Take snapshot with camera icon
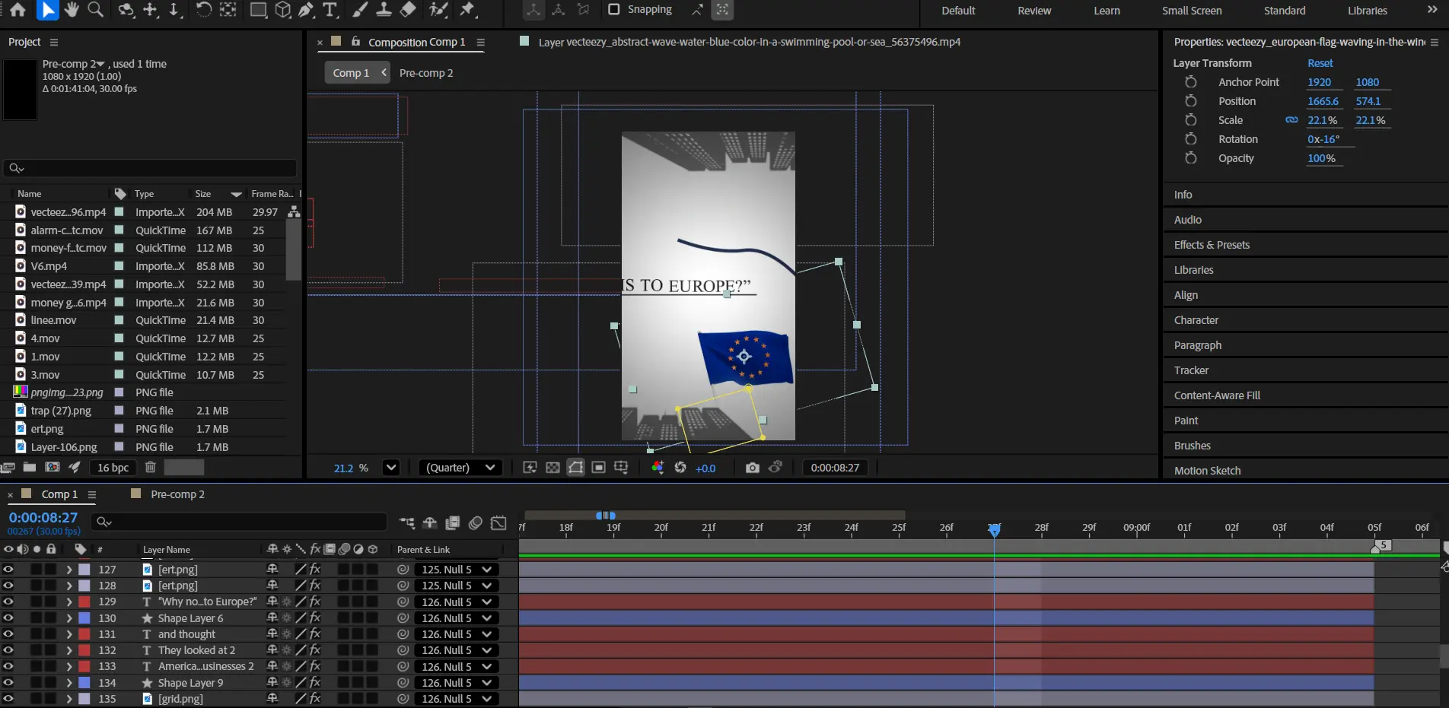Image resolution: width=1449 pixels, height=708 pixels. [752, 468]
